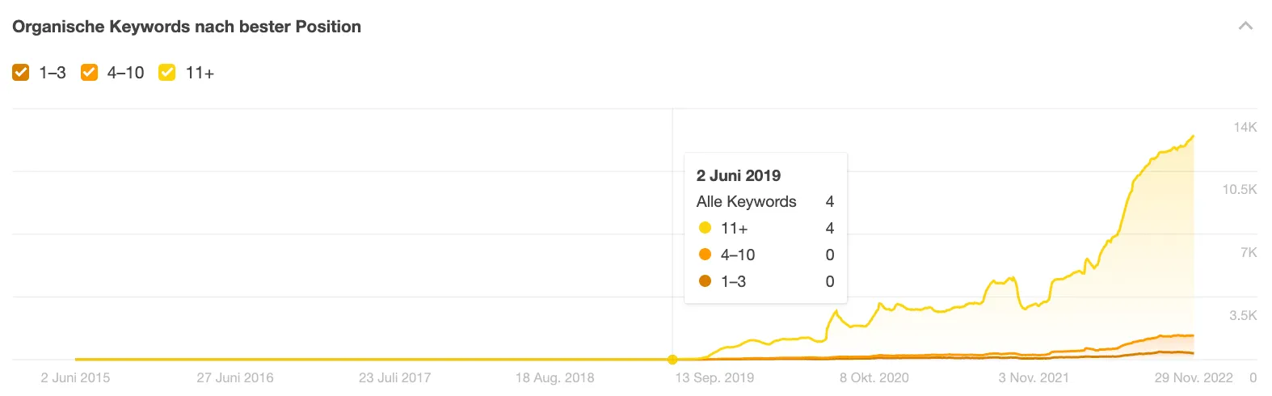This screenshot has width=1272, height=396.
Task: Click the yellow data point marker on chart
Action: click(672, 360)
